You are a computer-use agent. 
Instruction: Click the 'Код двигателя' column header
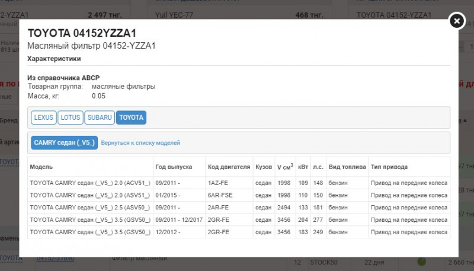[229, 167]
